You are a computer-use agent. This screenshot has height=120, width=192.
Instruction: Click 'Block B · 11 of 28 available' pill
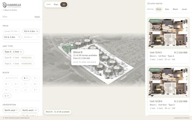[x=58, y=112]
